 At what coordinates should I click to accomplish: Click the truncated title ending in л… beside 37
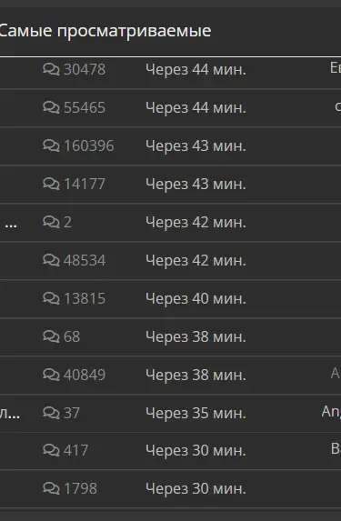[10, 414]
